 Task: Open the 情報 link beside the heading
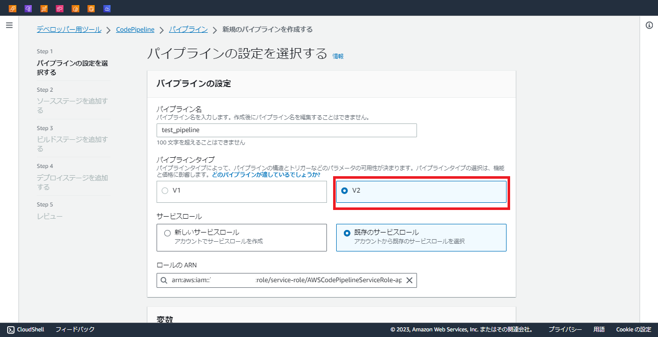click(338, 56)
